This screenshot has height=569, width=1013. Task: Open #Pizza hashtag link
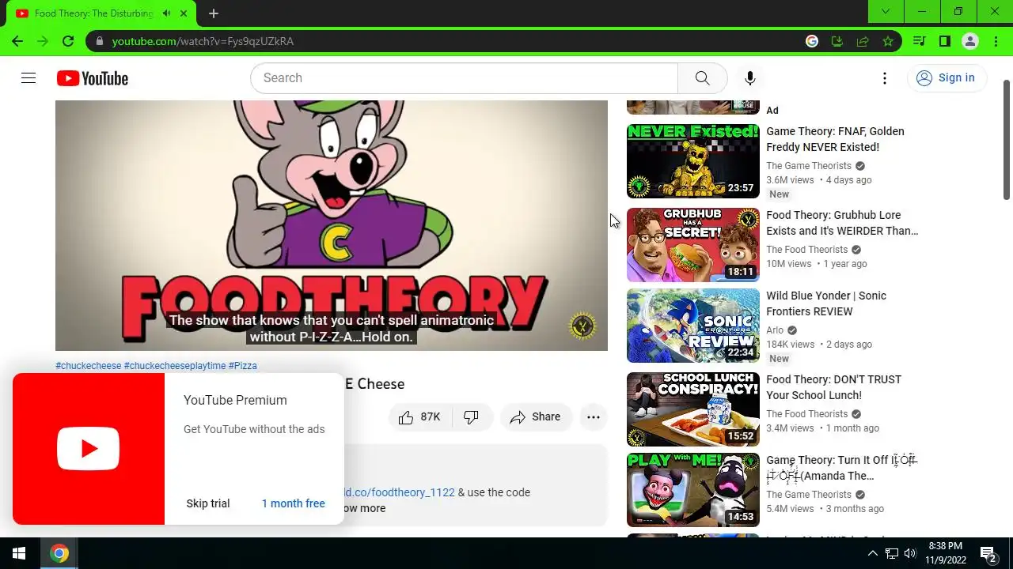pos(243,366)
